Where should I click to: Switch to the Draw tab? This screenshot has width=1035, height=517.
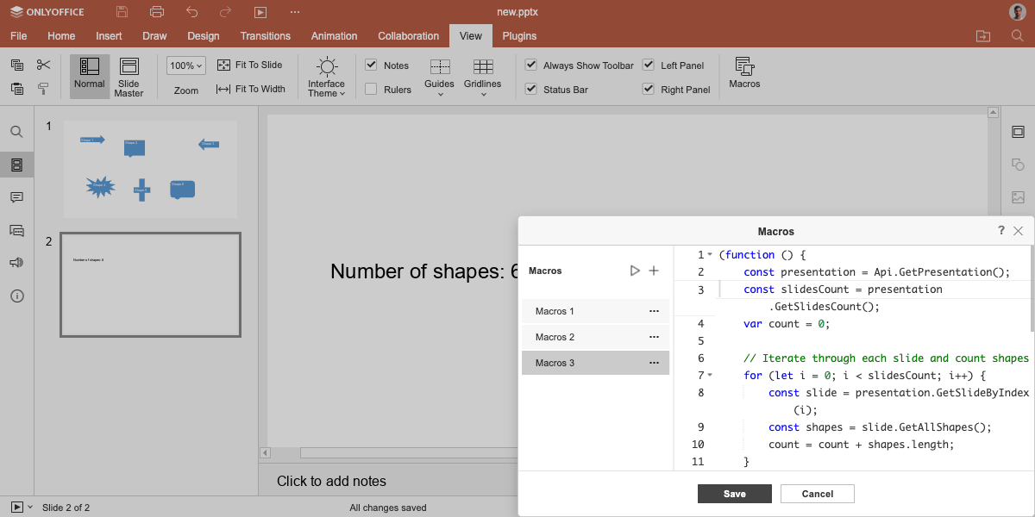[154, 36]
